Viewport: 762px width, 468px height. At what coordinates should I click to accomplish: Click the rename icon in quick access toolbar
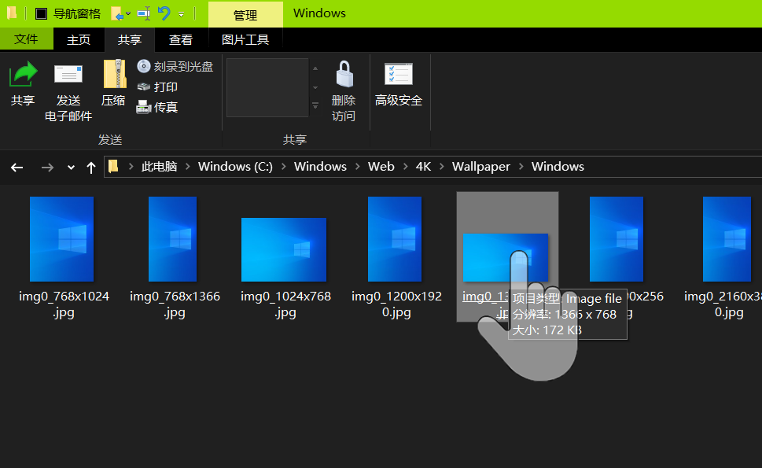coord(144,13)
